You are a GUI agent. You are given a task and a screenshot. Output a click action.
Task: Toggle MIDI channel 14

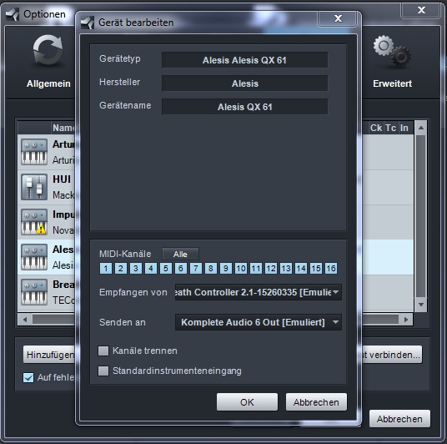coord(301,268)
